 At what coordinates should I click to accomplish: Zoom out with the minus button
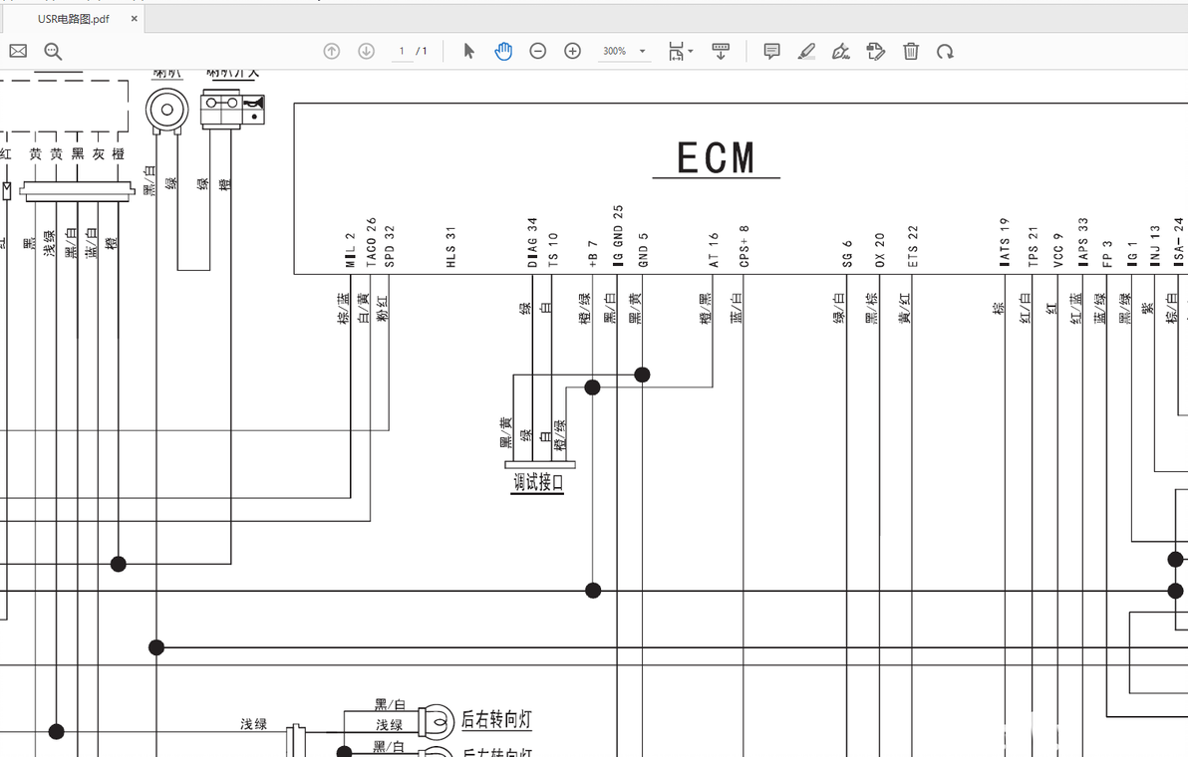click(538, 52)
